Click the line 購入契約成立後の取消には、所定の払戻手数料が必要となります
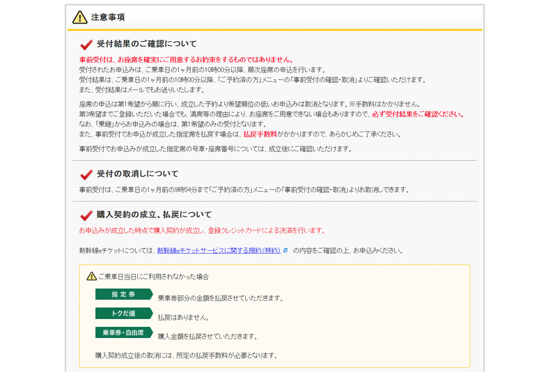The height and width of the screenshot is (372, 557). (187, 355)
